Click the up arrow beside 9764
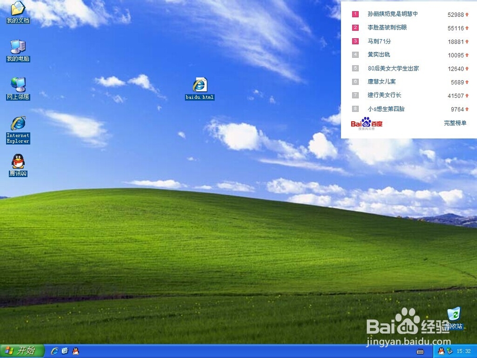The width and height of the screenshot is (477, 358). pos(467,109)
